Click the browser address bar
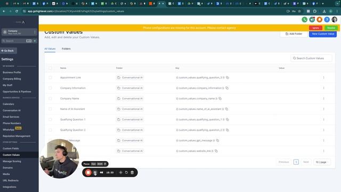Viewport: 341px width, 192px height. (152, 11)
